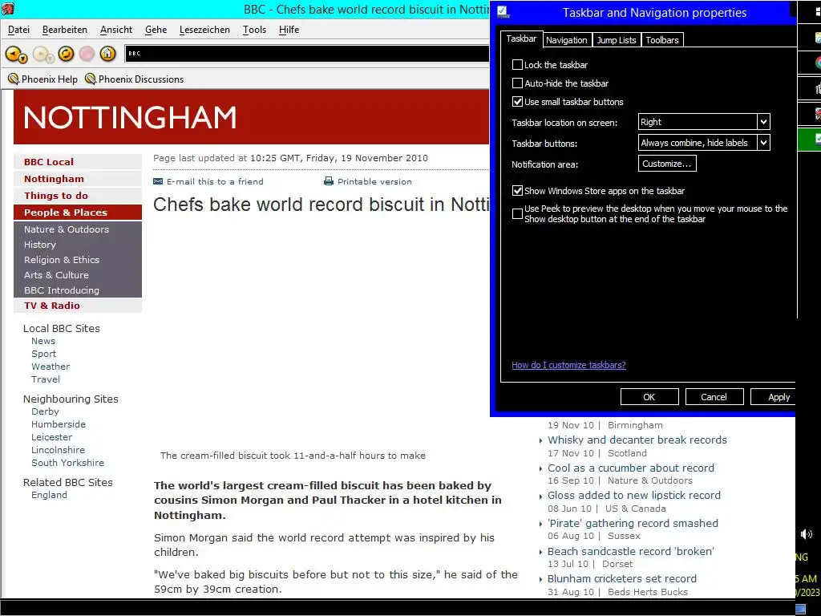Open England under Related BBC Sites

(49, 495)
